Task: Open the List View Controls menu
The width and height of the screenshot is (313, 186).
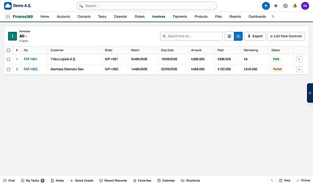Action: click(x=286, y=36)
